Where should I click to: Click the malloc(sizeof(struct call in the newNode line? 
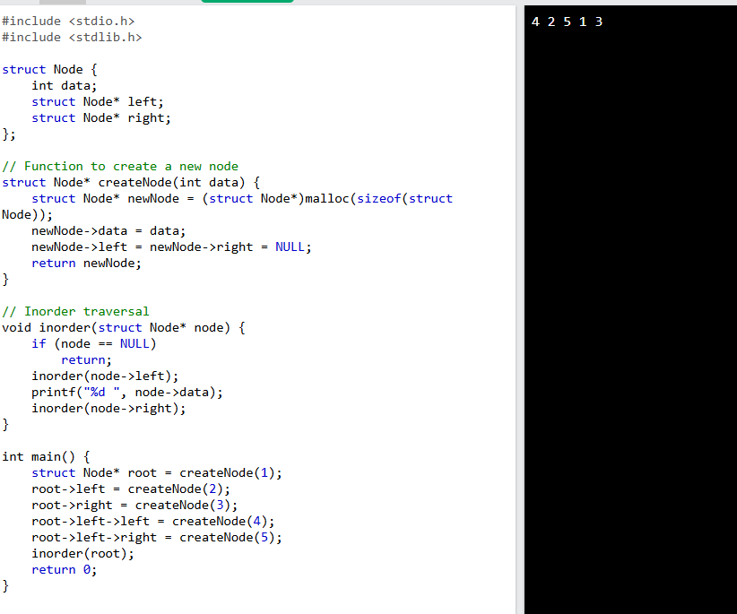coord(378,199)
